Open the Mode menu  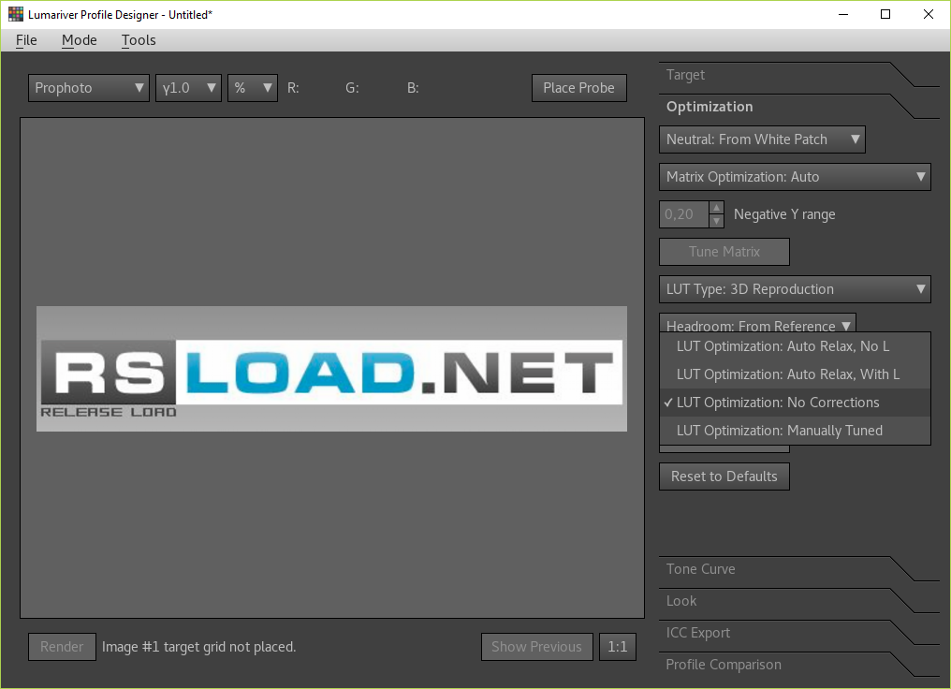[79, 40]
